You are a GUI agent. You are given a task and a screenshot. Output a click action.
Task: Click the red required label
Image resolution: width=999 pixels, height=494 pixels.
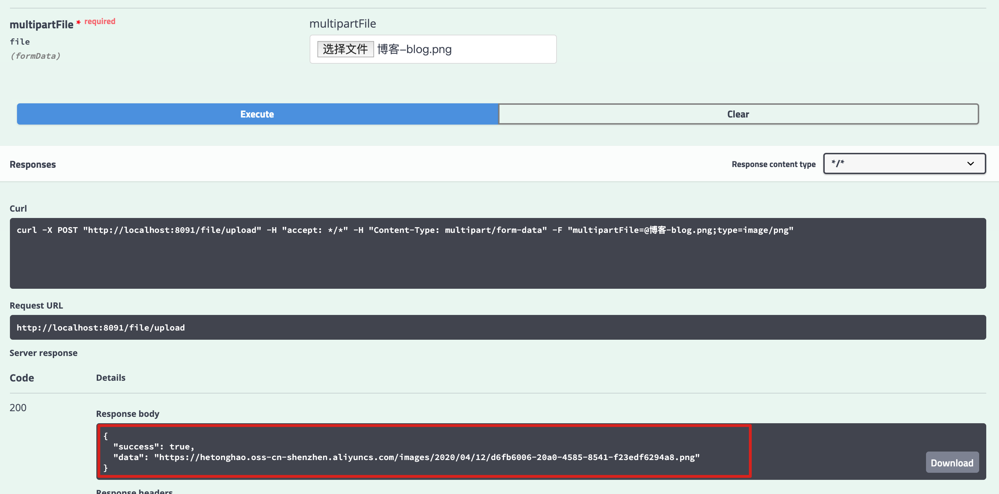(100, 21)
